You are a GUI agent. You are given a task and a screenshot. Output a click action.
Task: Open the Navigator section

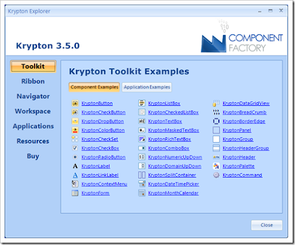pyautogui.click(x=33, y=96)
